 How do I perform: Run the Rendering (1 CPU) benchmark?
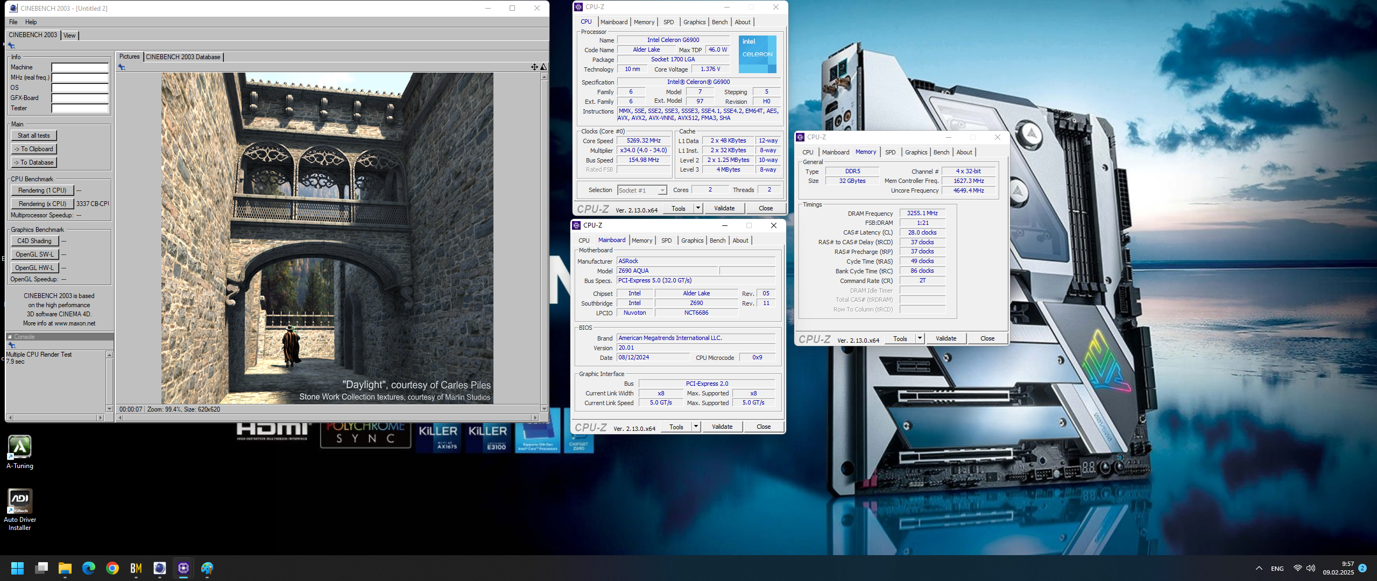(43, 190)
